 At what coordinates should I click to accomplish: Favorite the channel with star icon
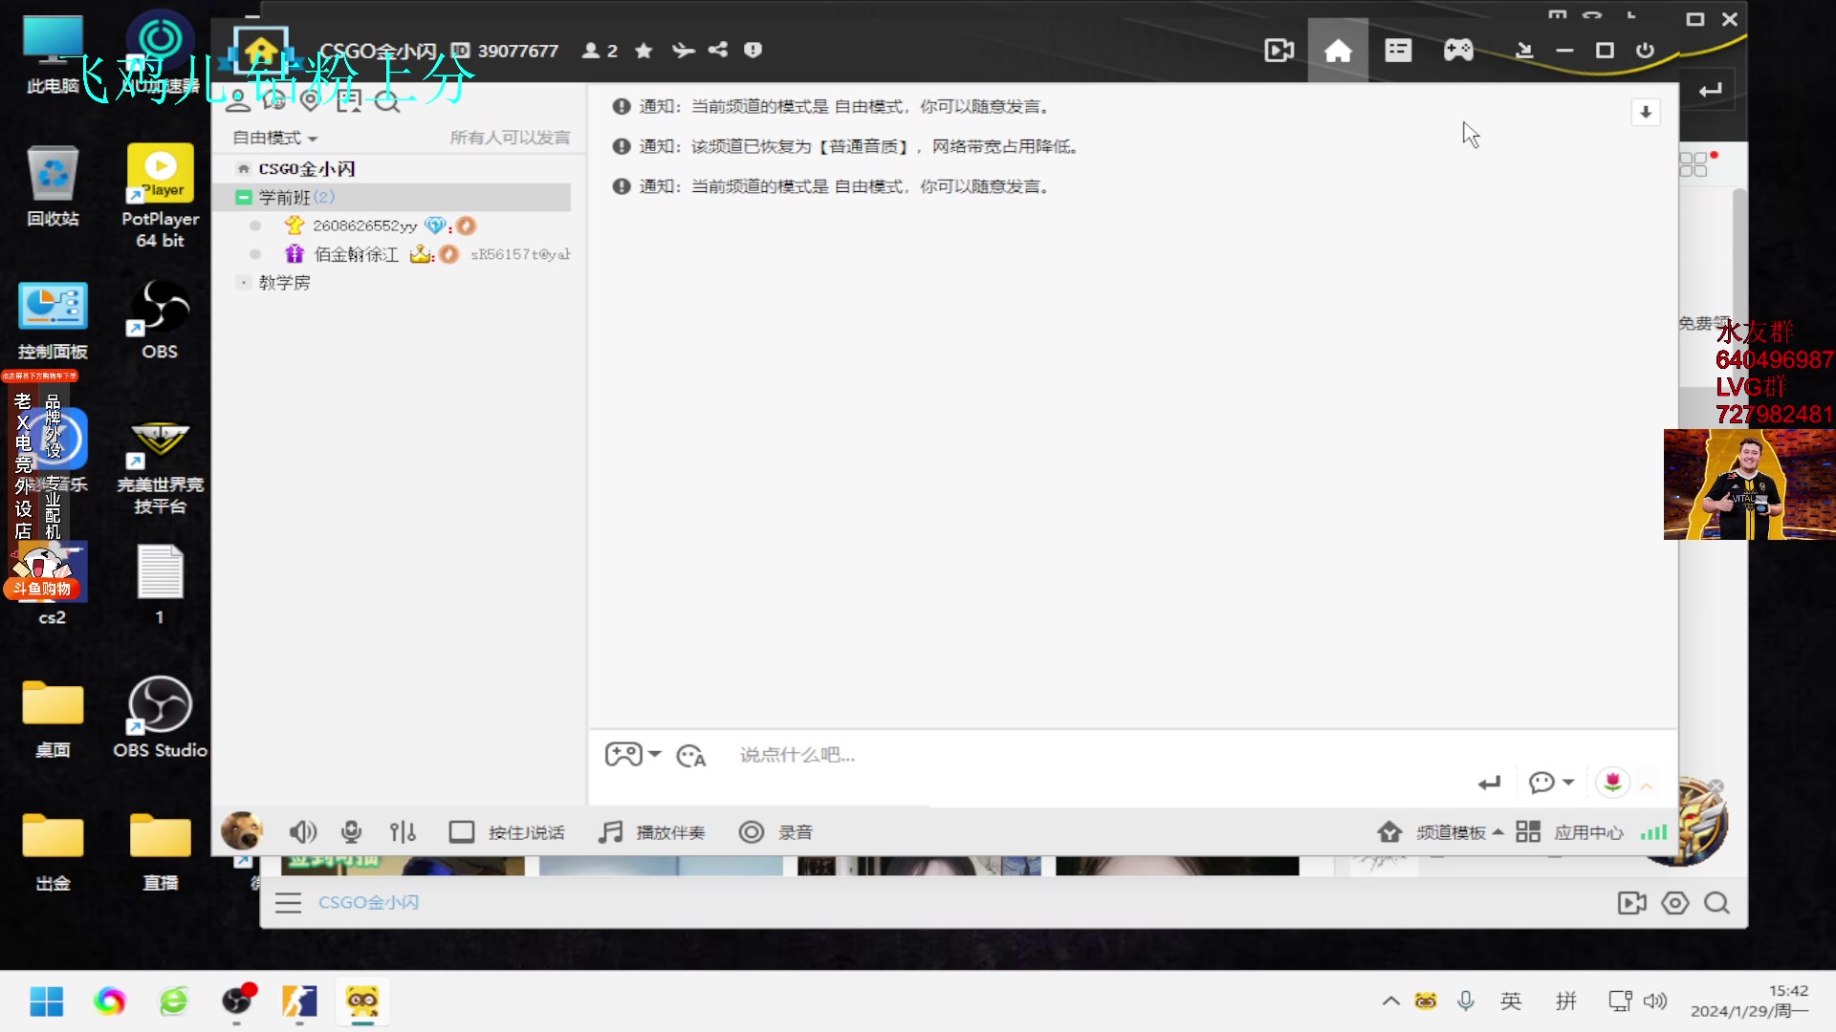tap(644, 51)
